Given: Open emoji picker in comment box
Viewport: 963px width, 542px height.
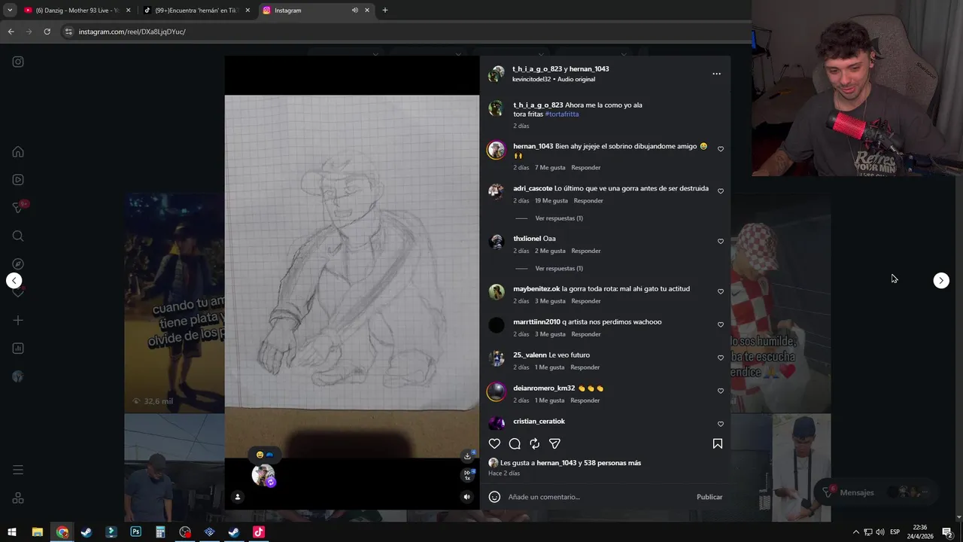Looking at the screenshot, I should click(x=494, y=497).
